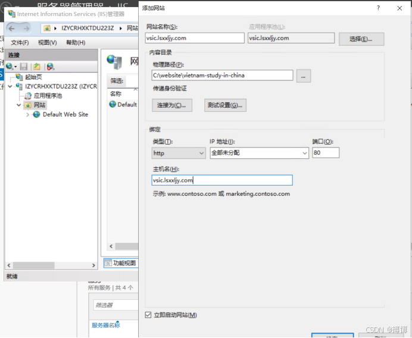
Task: Click the 选择(E)... button
Action: (361, 39)
